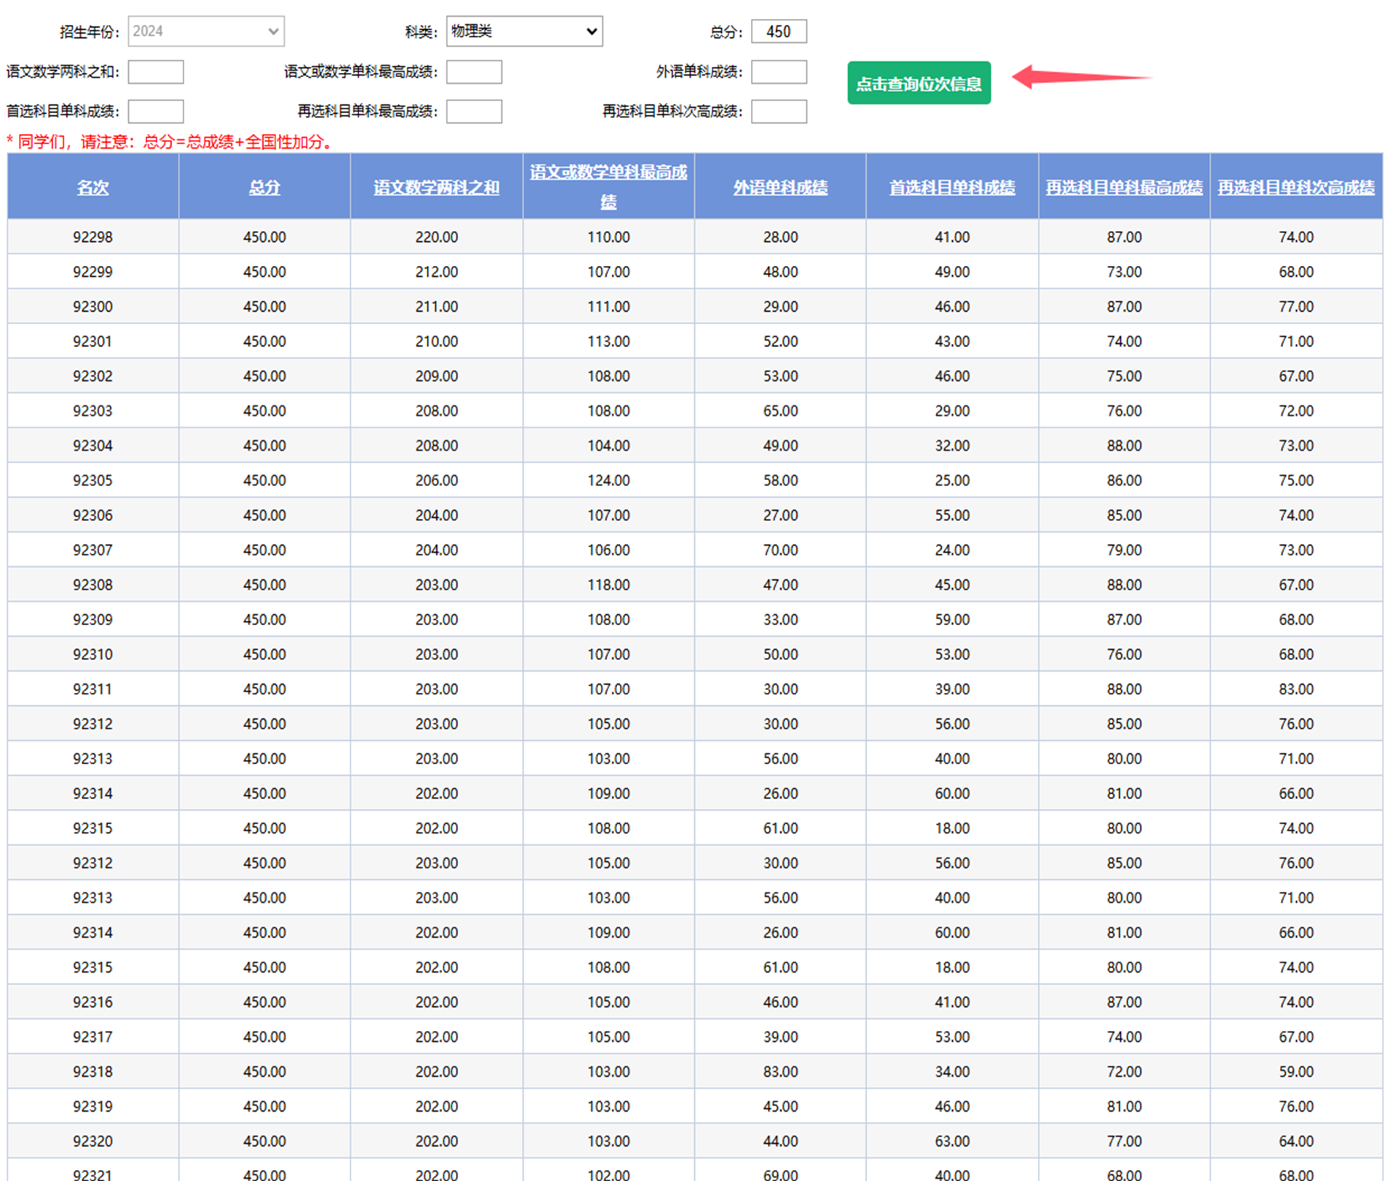1392x1181 pixels.
Task: Click the 语文或数学单科最高成绩 input box
Action: point(473,71)
